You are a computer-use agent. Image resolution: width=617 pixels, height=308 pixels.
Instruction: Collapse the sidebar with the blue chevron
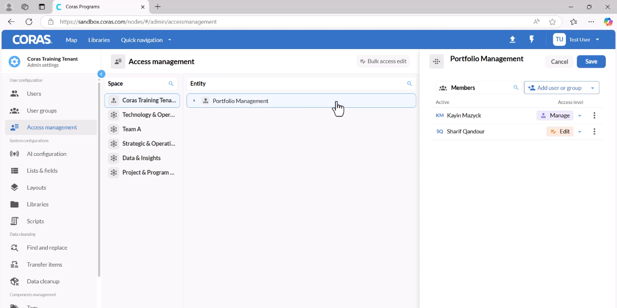pos(101,74)
